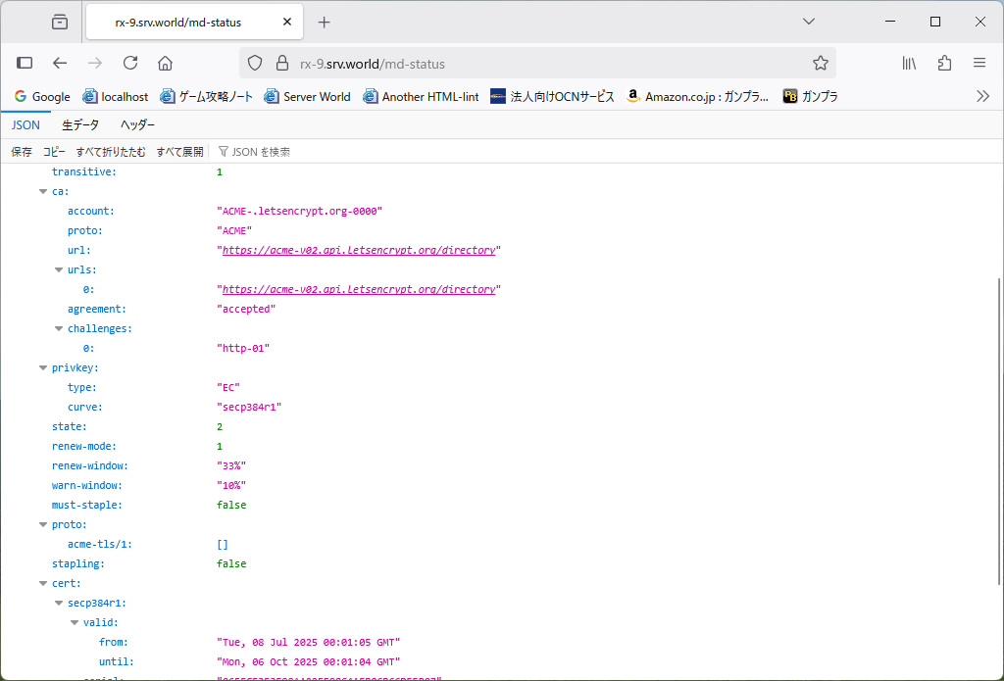Select the type value "EC"
The image size is (1004, 681).
tap(228, 387)
